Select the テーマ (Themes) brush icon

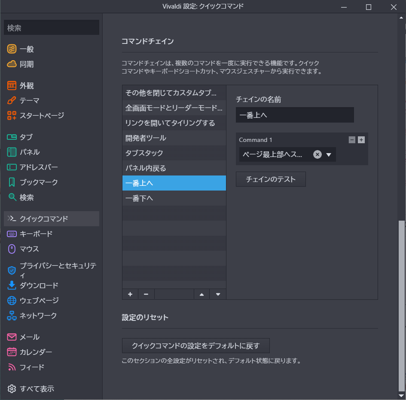tap(12, 101)
